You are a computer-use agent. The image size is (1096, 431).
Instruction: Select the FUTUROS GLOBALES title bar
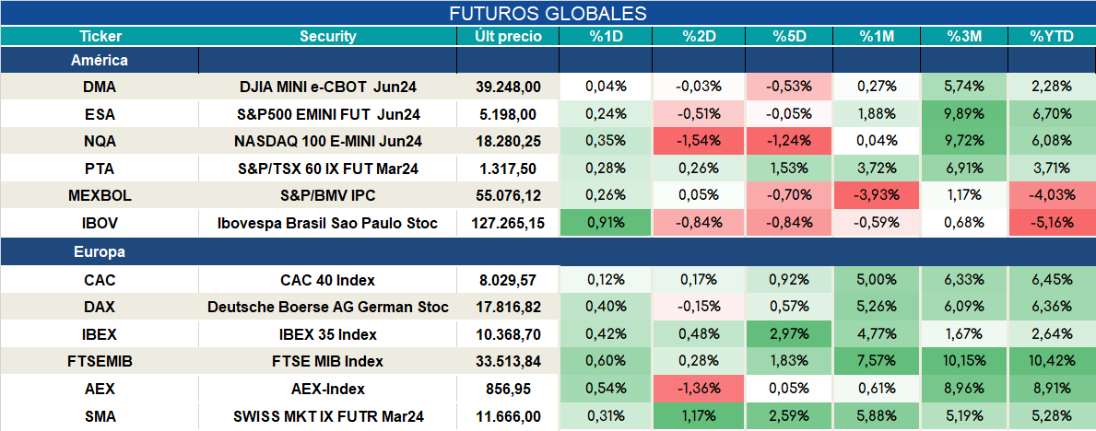(548, 13)
